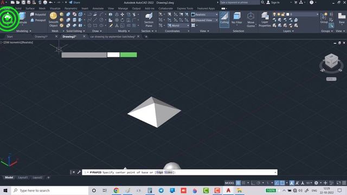Toggle polar tracking in status bar
Viewport: 347px width, 195px height.
(x=258, y=183)
